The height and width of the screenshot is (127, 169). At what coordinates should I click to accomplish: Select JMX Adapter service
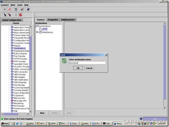coord(19,77)
